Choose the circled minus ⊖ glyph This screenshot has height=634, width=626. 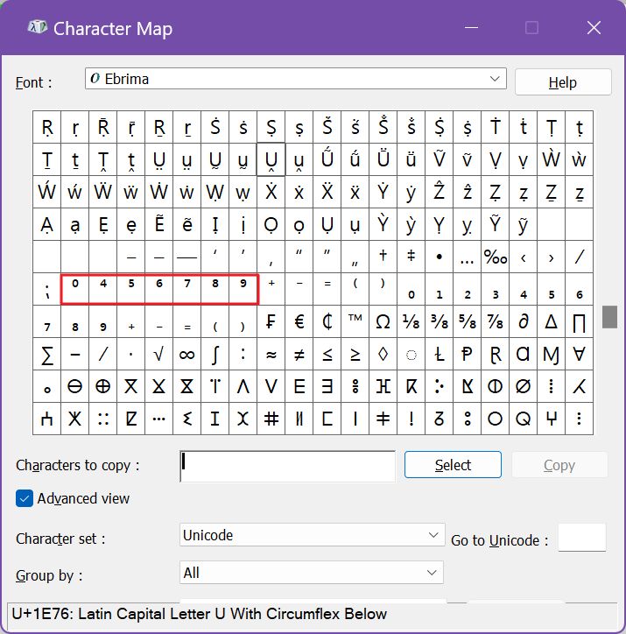click(x=74, y=386)
